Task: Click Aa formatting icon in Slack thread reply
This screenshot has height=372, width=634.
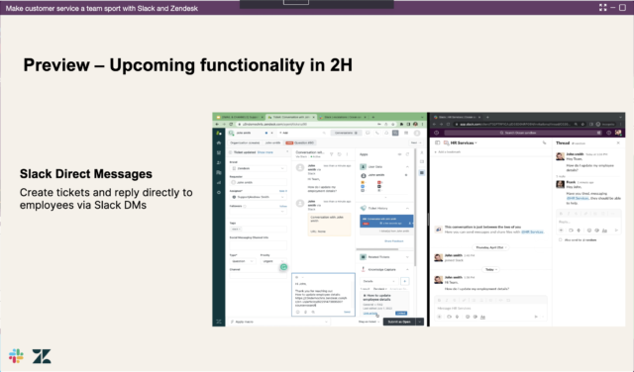Action: pos(604,231)
